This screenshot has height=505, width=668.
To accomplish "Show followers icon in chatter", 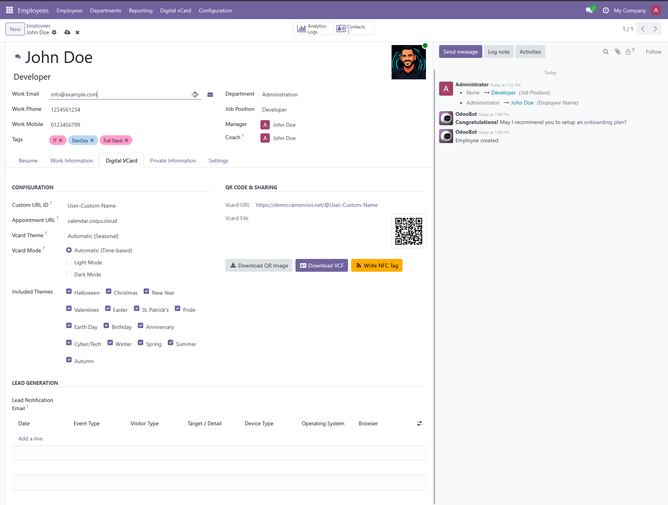I will coord(630,51).
